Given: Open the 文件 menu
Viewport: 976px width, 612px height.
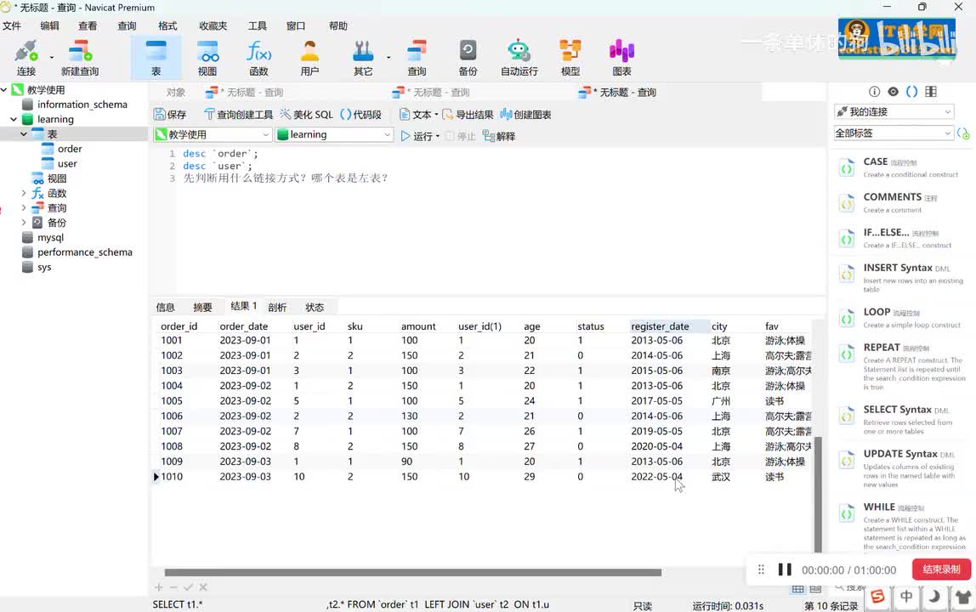Looking at the screenshot, I should coord(12,25).
